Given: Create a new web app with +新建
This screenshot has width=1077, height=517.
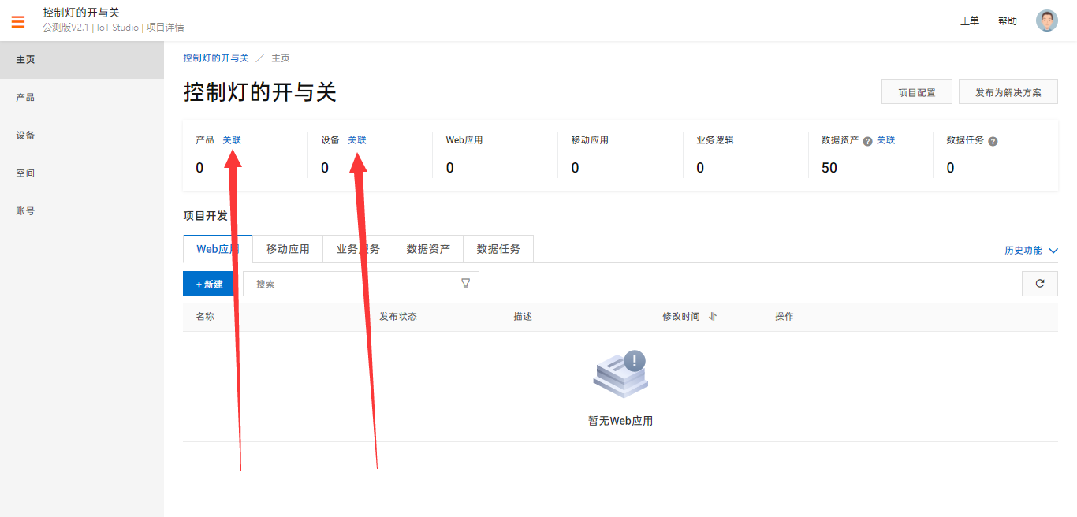Looking at the screenshot, I should [x=208, y=284].
